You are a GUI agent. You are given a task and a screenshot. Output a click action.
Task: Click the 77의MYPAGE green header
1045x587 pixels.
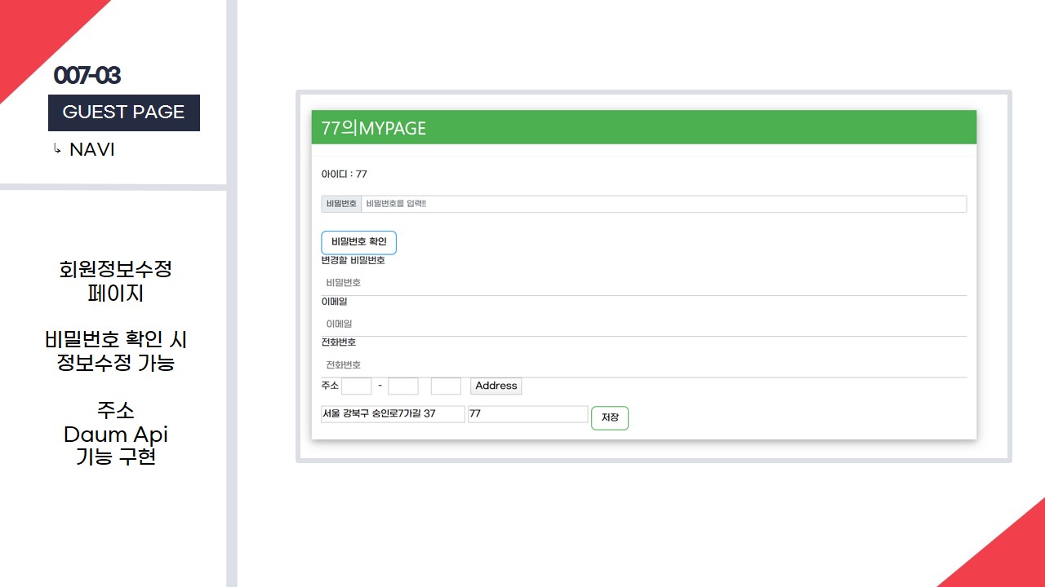643,128
